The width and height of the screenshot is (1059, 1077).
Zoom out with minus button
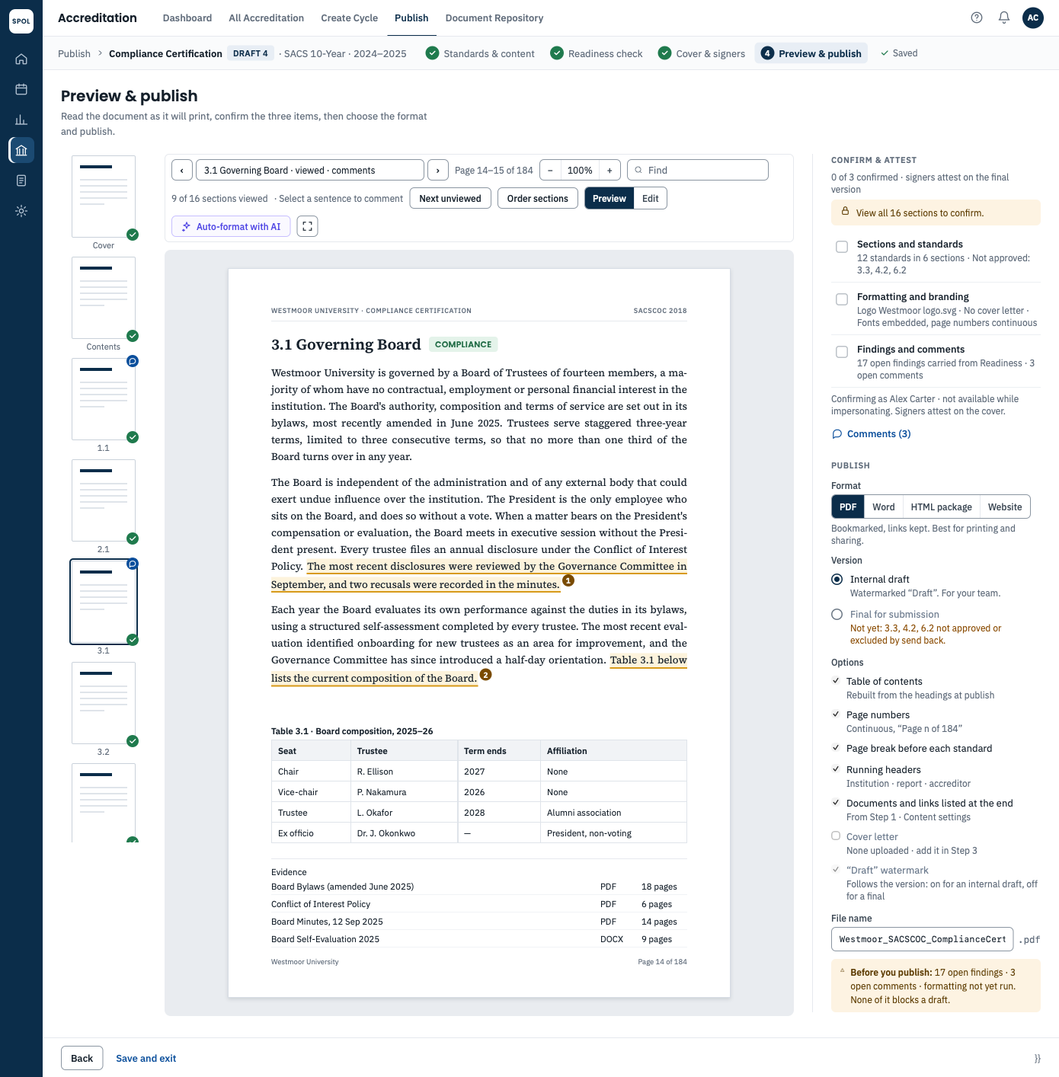(550, 170)
